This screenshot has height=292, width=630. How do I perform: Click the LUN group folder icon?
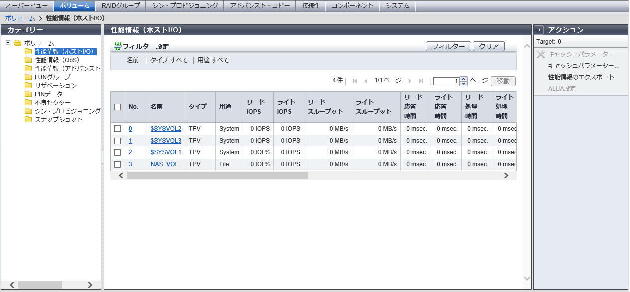pyautogui.click(x=28, y=77)
